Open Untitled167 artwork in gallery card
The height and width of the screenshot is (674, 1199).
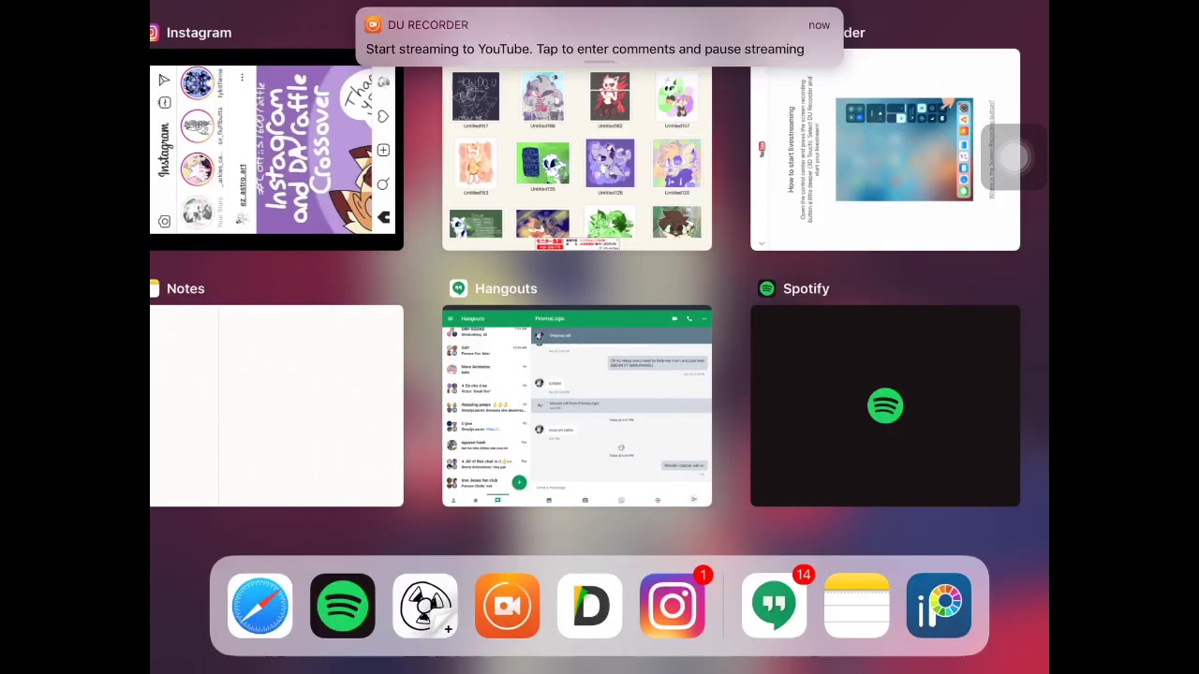476,98
